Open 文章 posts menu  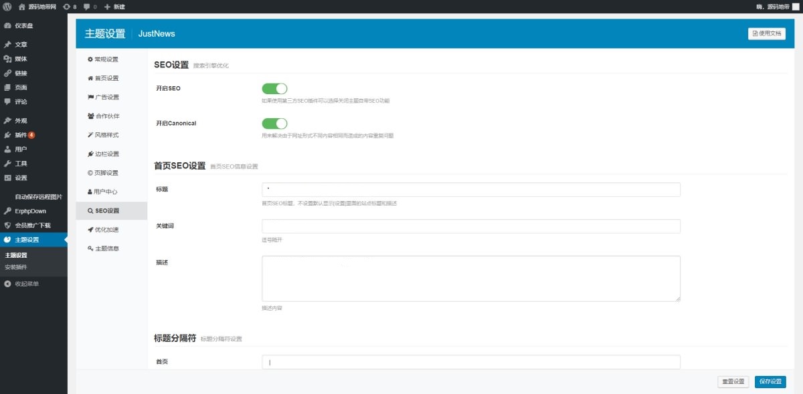point(33,45)
